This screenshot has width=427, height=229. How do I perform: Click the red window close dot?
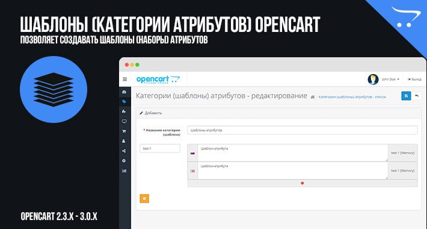tap(127, 64)
